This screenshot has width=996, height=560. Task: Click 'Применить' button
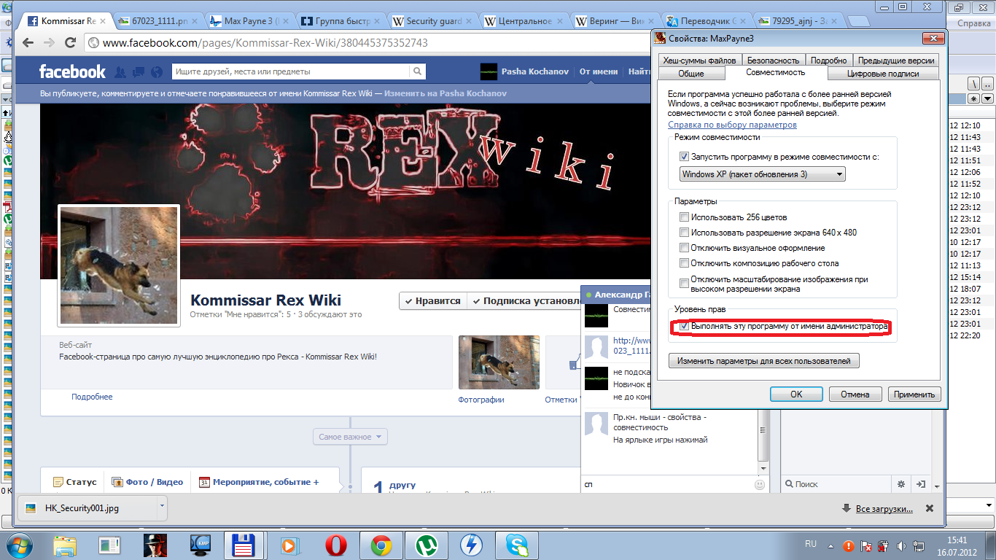pos(914,394)
